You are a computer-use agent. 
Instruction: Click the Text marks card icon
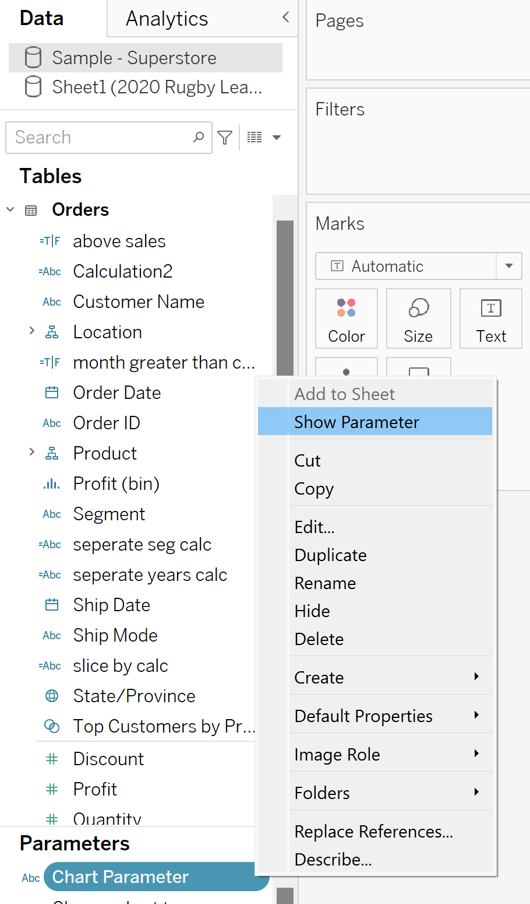491,308
